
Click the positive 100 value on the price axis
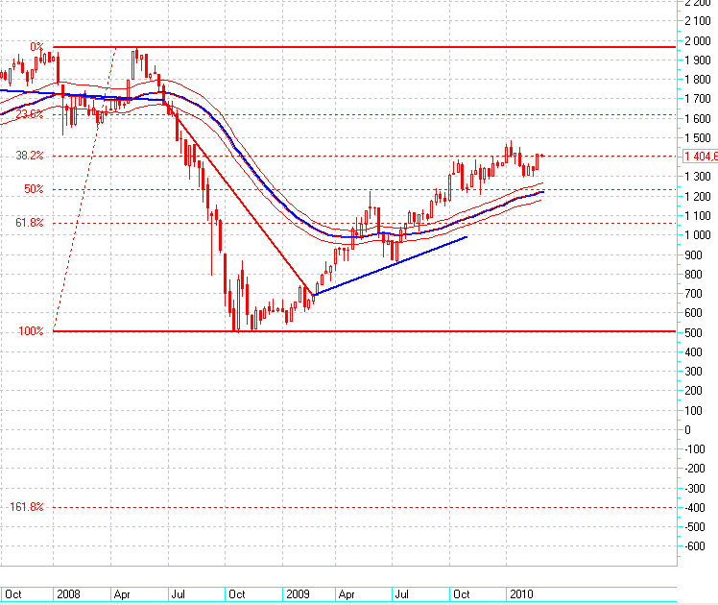693,411
